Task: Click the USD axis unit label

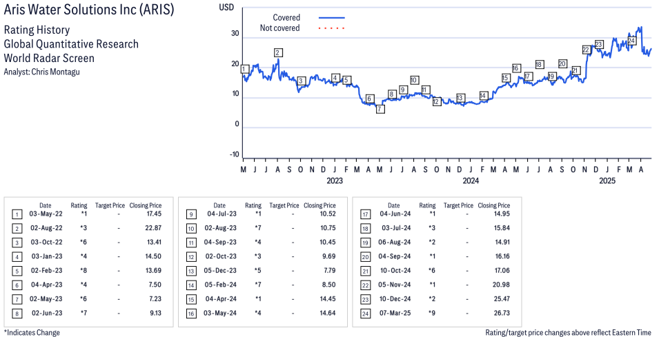Action: [x=226, y=7]
